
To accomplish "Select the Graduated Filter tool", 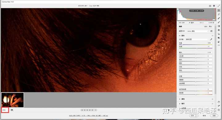I will [219, 26].
